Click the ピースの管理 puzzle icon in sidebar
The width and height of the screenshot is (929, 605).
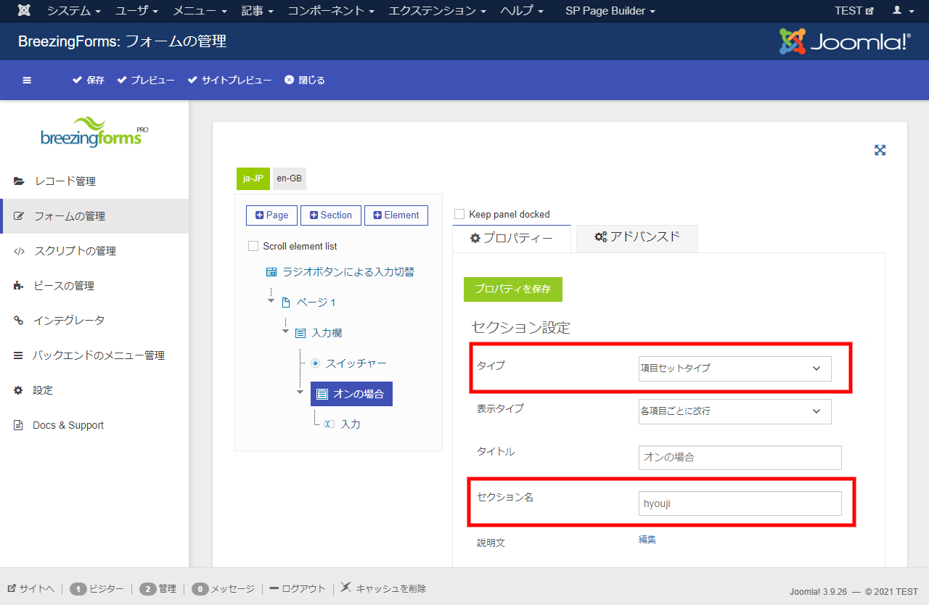pyautogui.click(x=19, y=286)
